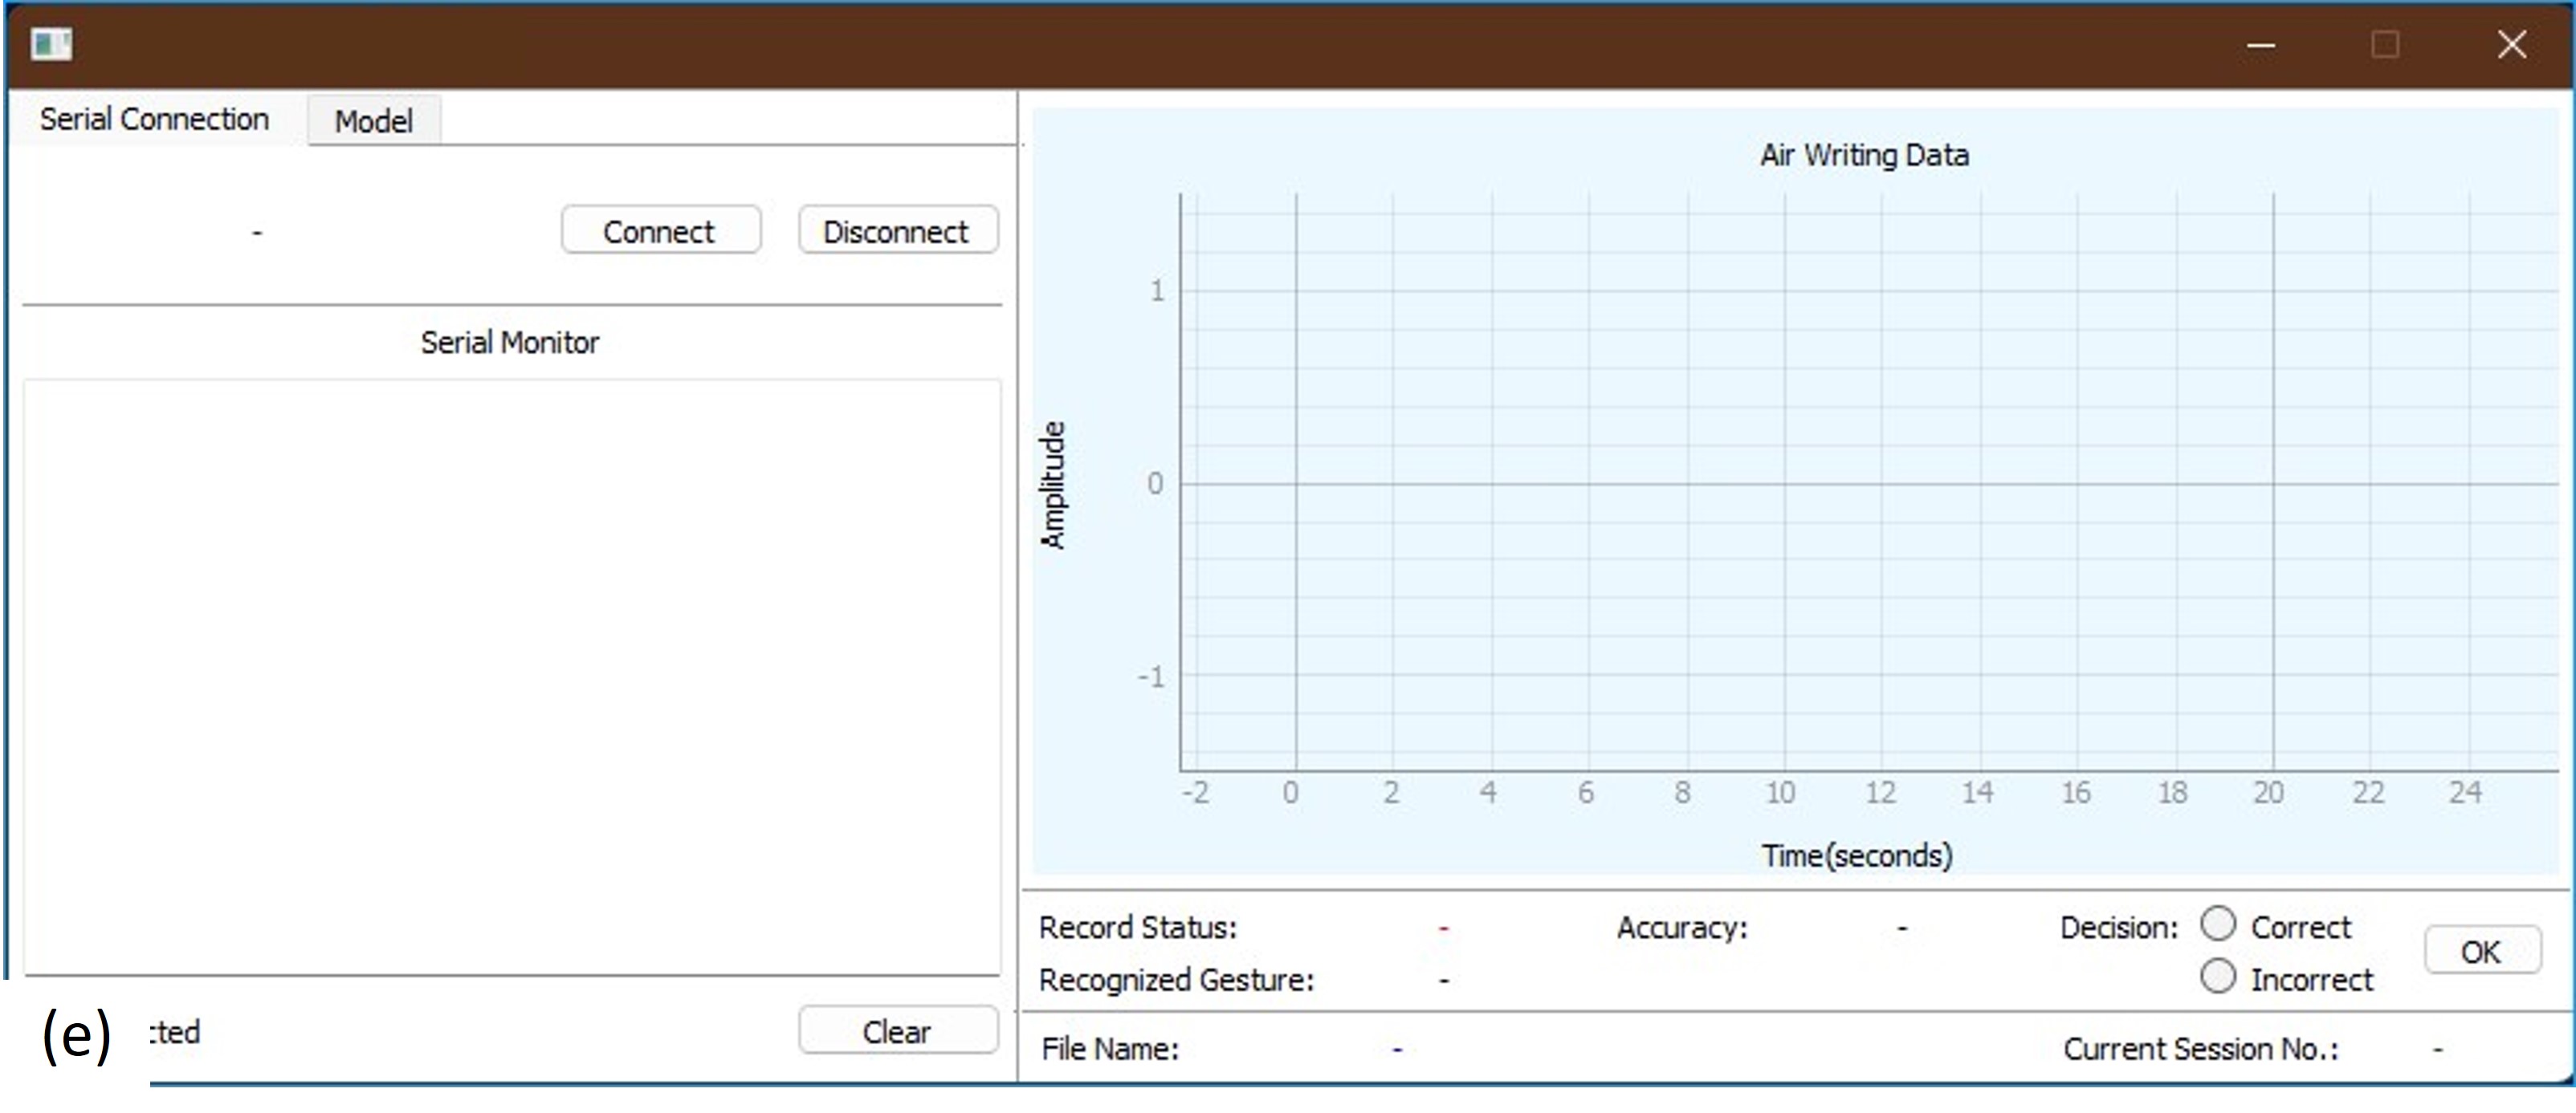Click the Time(seconds) axis label
The width and height of the screenshot is (2576, 1113).
(1856, 855)
